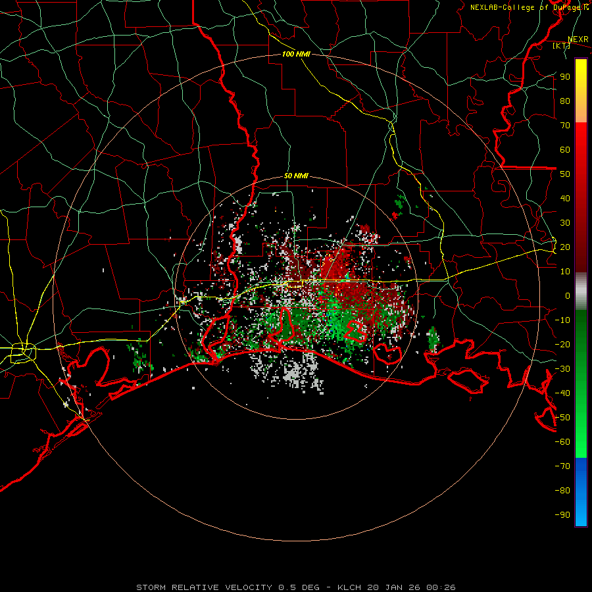Click the -60 value on the velocity scale

pos(562,442)
